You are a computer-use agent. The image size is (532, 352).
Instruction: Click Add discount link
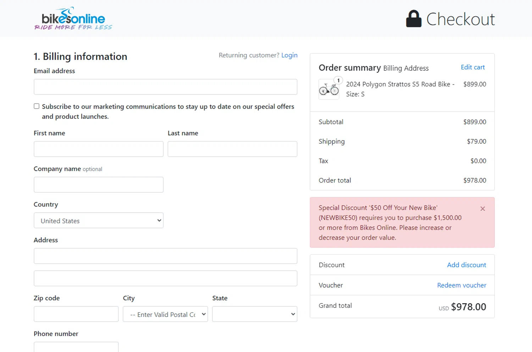point(466,265)
